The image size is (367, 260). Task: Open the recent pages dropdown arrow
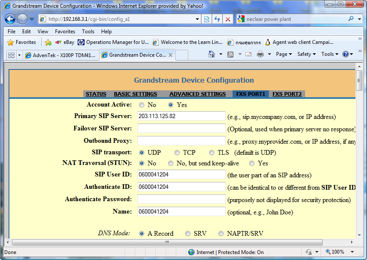[32, 19]
